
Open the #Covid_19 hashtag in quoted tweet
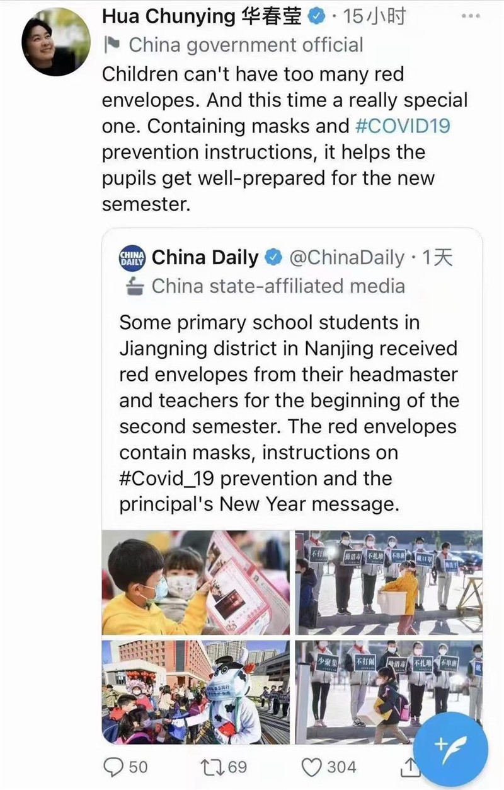(168, 479)
